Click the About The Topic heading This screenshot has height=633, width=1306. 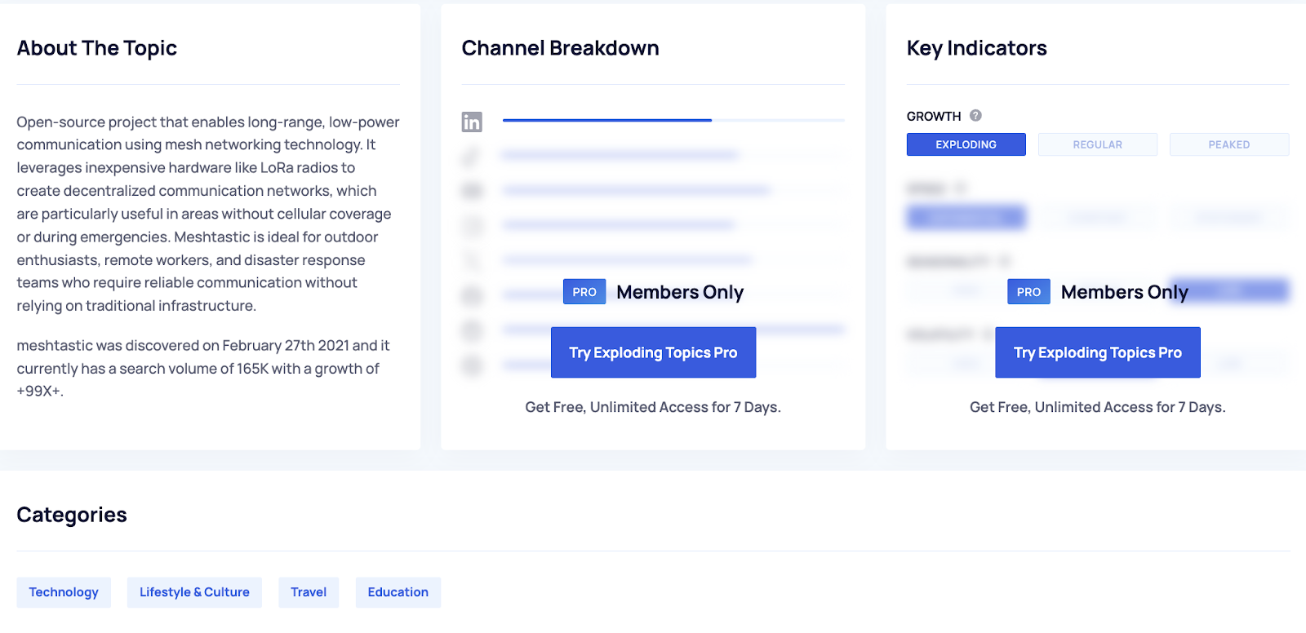[x=97, y=48]
